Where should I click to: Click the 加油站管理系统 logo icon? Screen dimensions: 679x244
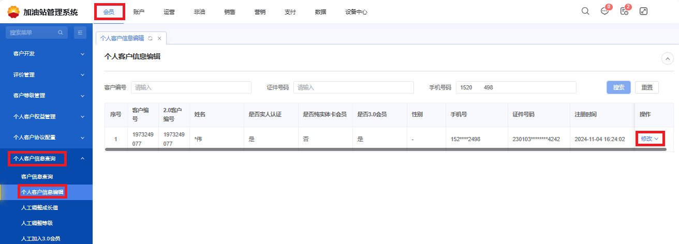tap(13, 11)
